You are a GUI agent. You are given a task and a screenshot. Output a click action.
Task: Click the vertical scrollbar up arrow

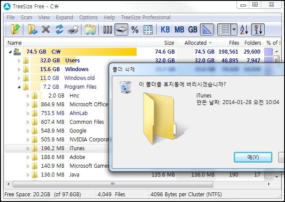point(277,51)
